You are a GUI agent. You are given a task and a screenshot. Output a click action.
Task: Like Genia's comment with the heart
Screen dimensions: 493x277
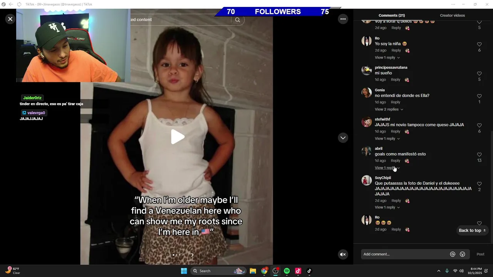[479, 96]
